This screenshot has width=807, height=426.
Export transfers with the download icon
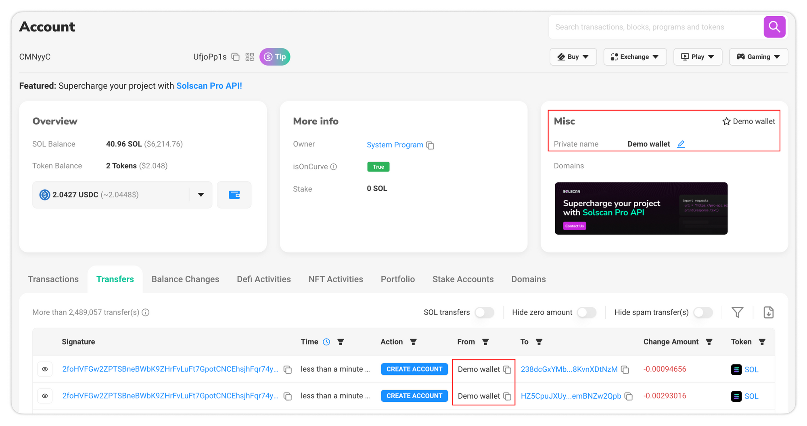click(768, 312)
